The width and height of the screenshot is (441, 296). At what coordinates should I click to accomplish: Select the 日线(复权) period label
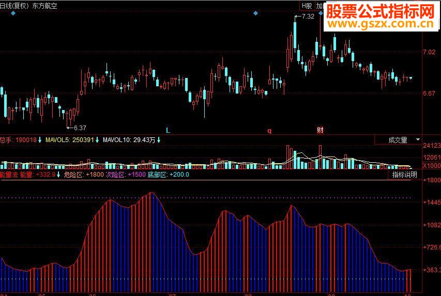click(14, 6)
